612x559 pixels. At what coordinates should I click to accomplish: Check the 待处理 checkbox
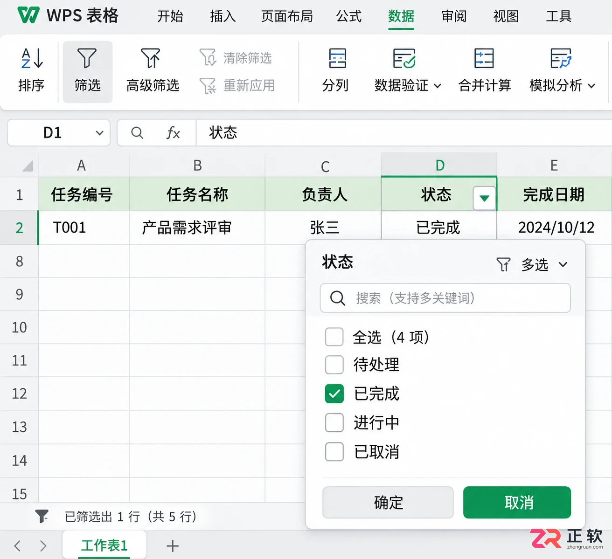click(334, 365)
